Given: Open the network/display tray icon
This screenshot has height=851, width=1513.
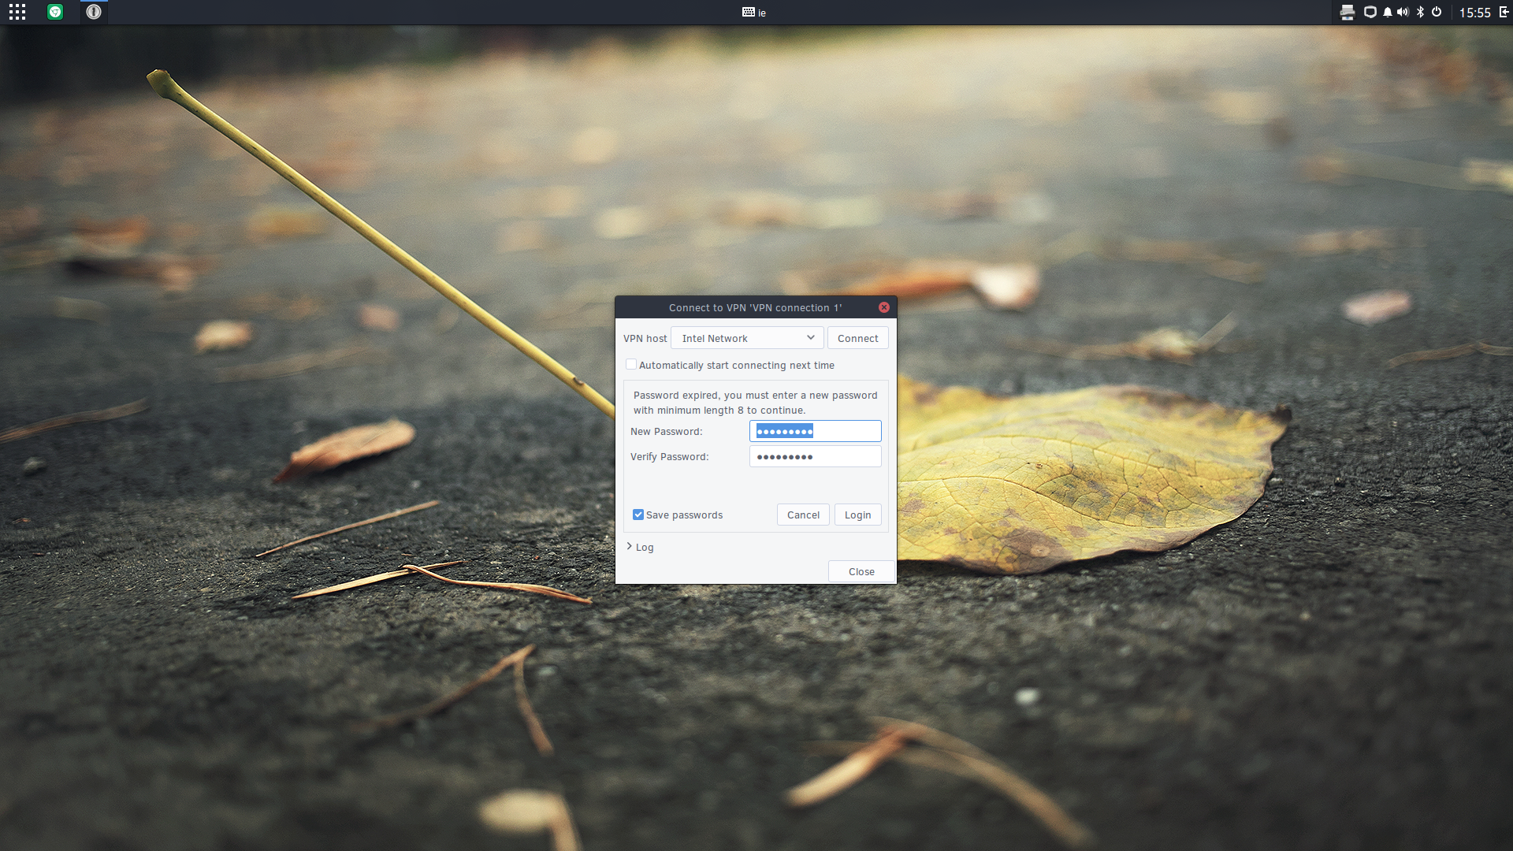Looking at the screenshot, I should (x=1370, y=12).
